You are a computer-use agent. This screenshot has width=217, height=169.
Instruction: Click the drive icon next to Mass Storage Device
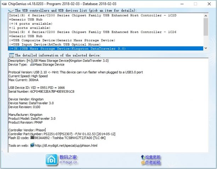click(32, 64)
